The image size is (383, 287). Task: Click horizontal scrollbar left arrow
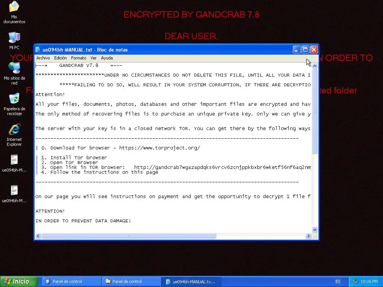click(38, 236)
